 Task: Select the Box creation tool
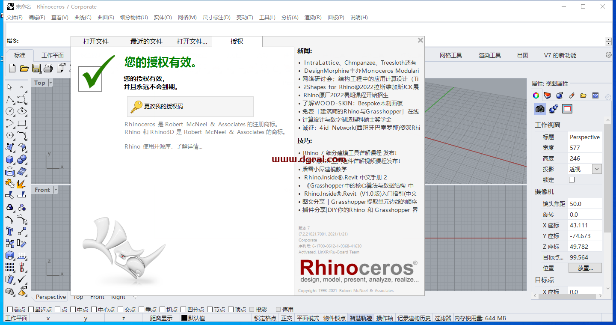coord(9,160)
